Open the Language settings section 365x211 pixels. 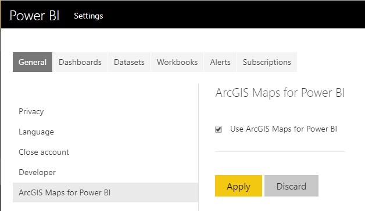36,132
